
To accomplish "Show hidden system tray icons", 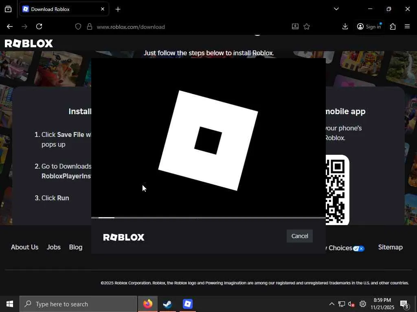I will coord(331,304).
